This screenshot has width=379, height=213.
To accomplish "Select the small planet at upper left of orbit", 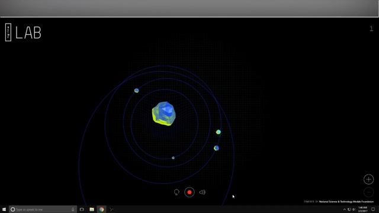I will (137, 91).
